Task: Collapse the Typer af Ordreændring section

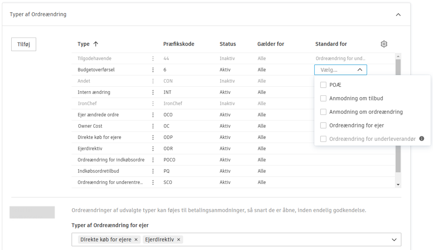Action: click(398, 15)
